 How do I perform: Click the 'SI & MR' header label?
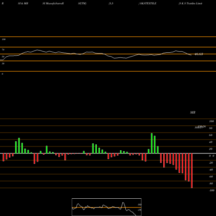(x=23, y=3)
